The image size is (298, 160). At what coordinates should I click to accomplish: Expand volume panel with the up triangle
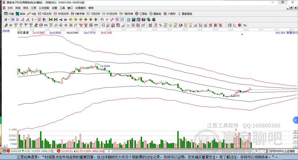(5, 146)
